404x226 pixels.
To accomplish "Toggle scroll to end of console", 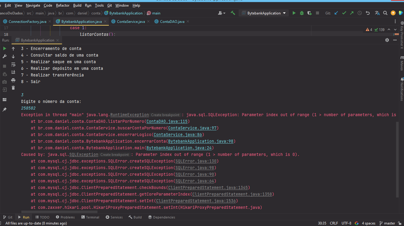I will click(x=13, y=72).
